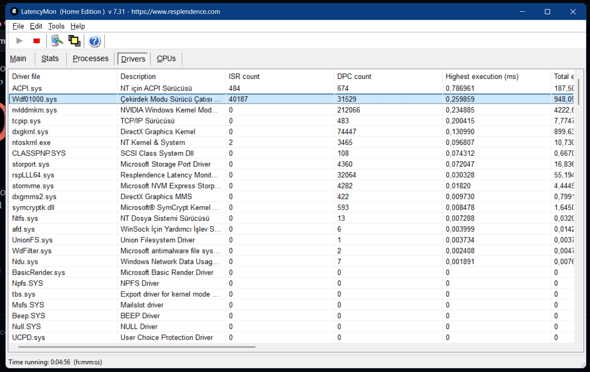
Task: Select the UnionFS.sys row
Action: (x=291, y=240)
